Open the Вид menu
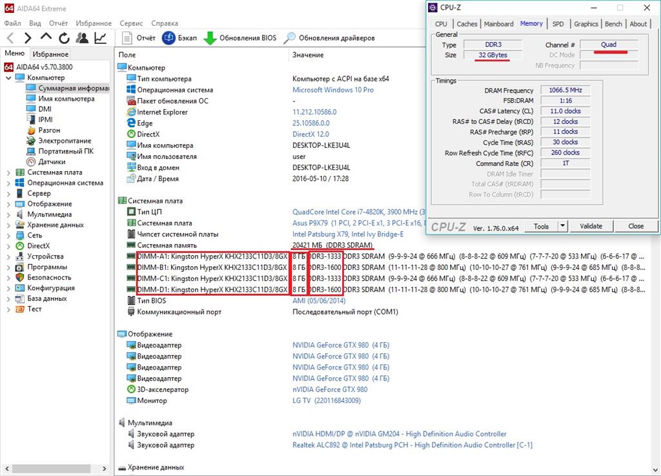This screenshot has width=661, height=476. tap(35, 23)
